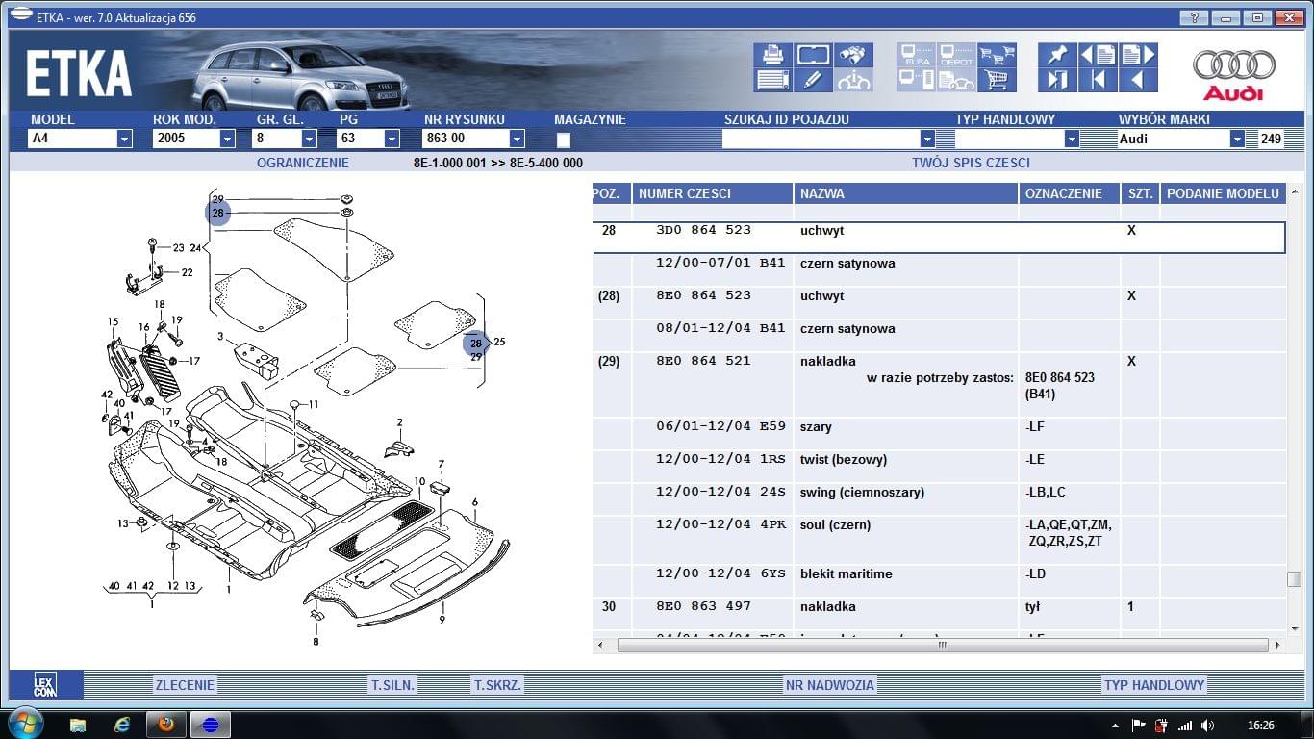Screen dimensions: 1314x739
Task: Click the PODANIE MODELU column header
Action: click(x=1223, y=193)
